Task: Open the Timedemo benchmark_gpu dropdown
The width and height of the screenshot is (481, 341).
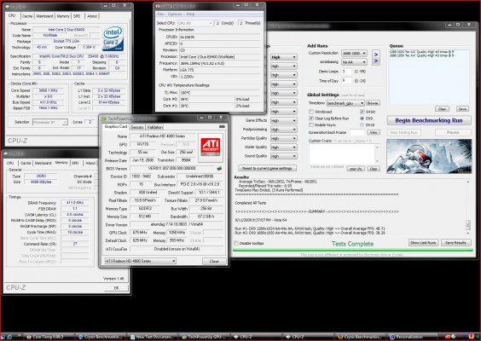Action: 345,103
